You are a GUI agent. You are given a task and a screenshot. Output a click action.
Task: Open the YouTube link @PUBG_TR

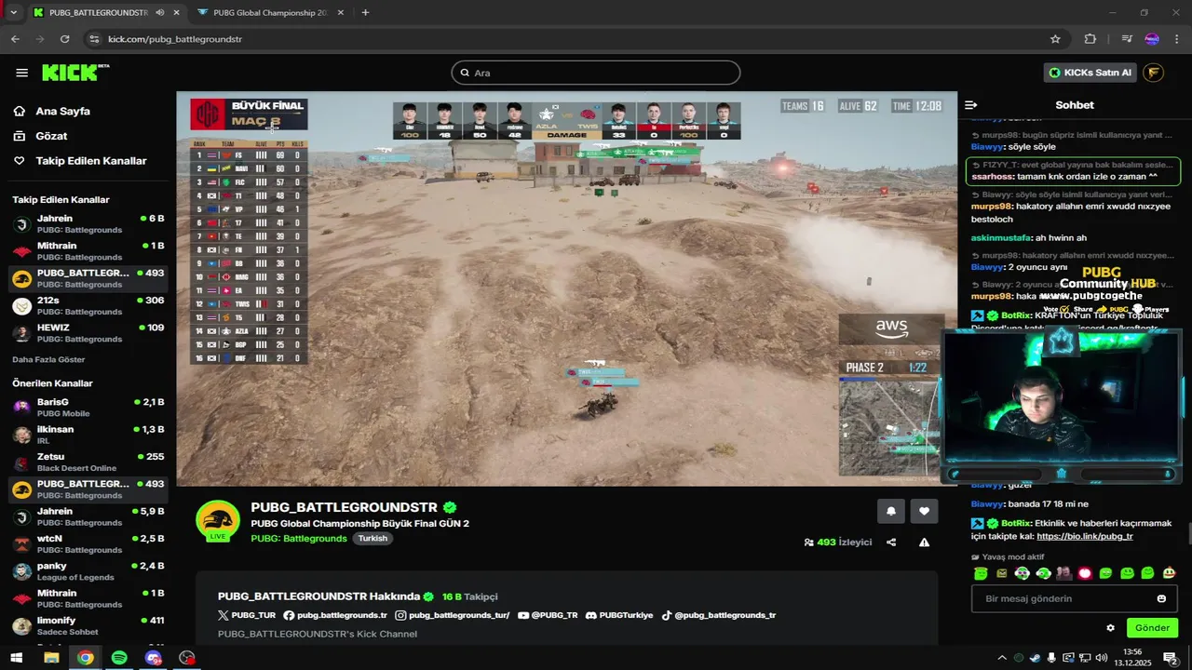coord(548,615)
